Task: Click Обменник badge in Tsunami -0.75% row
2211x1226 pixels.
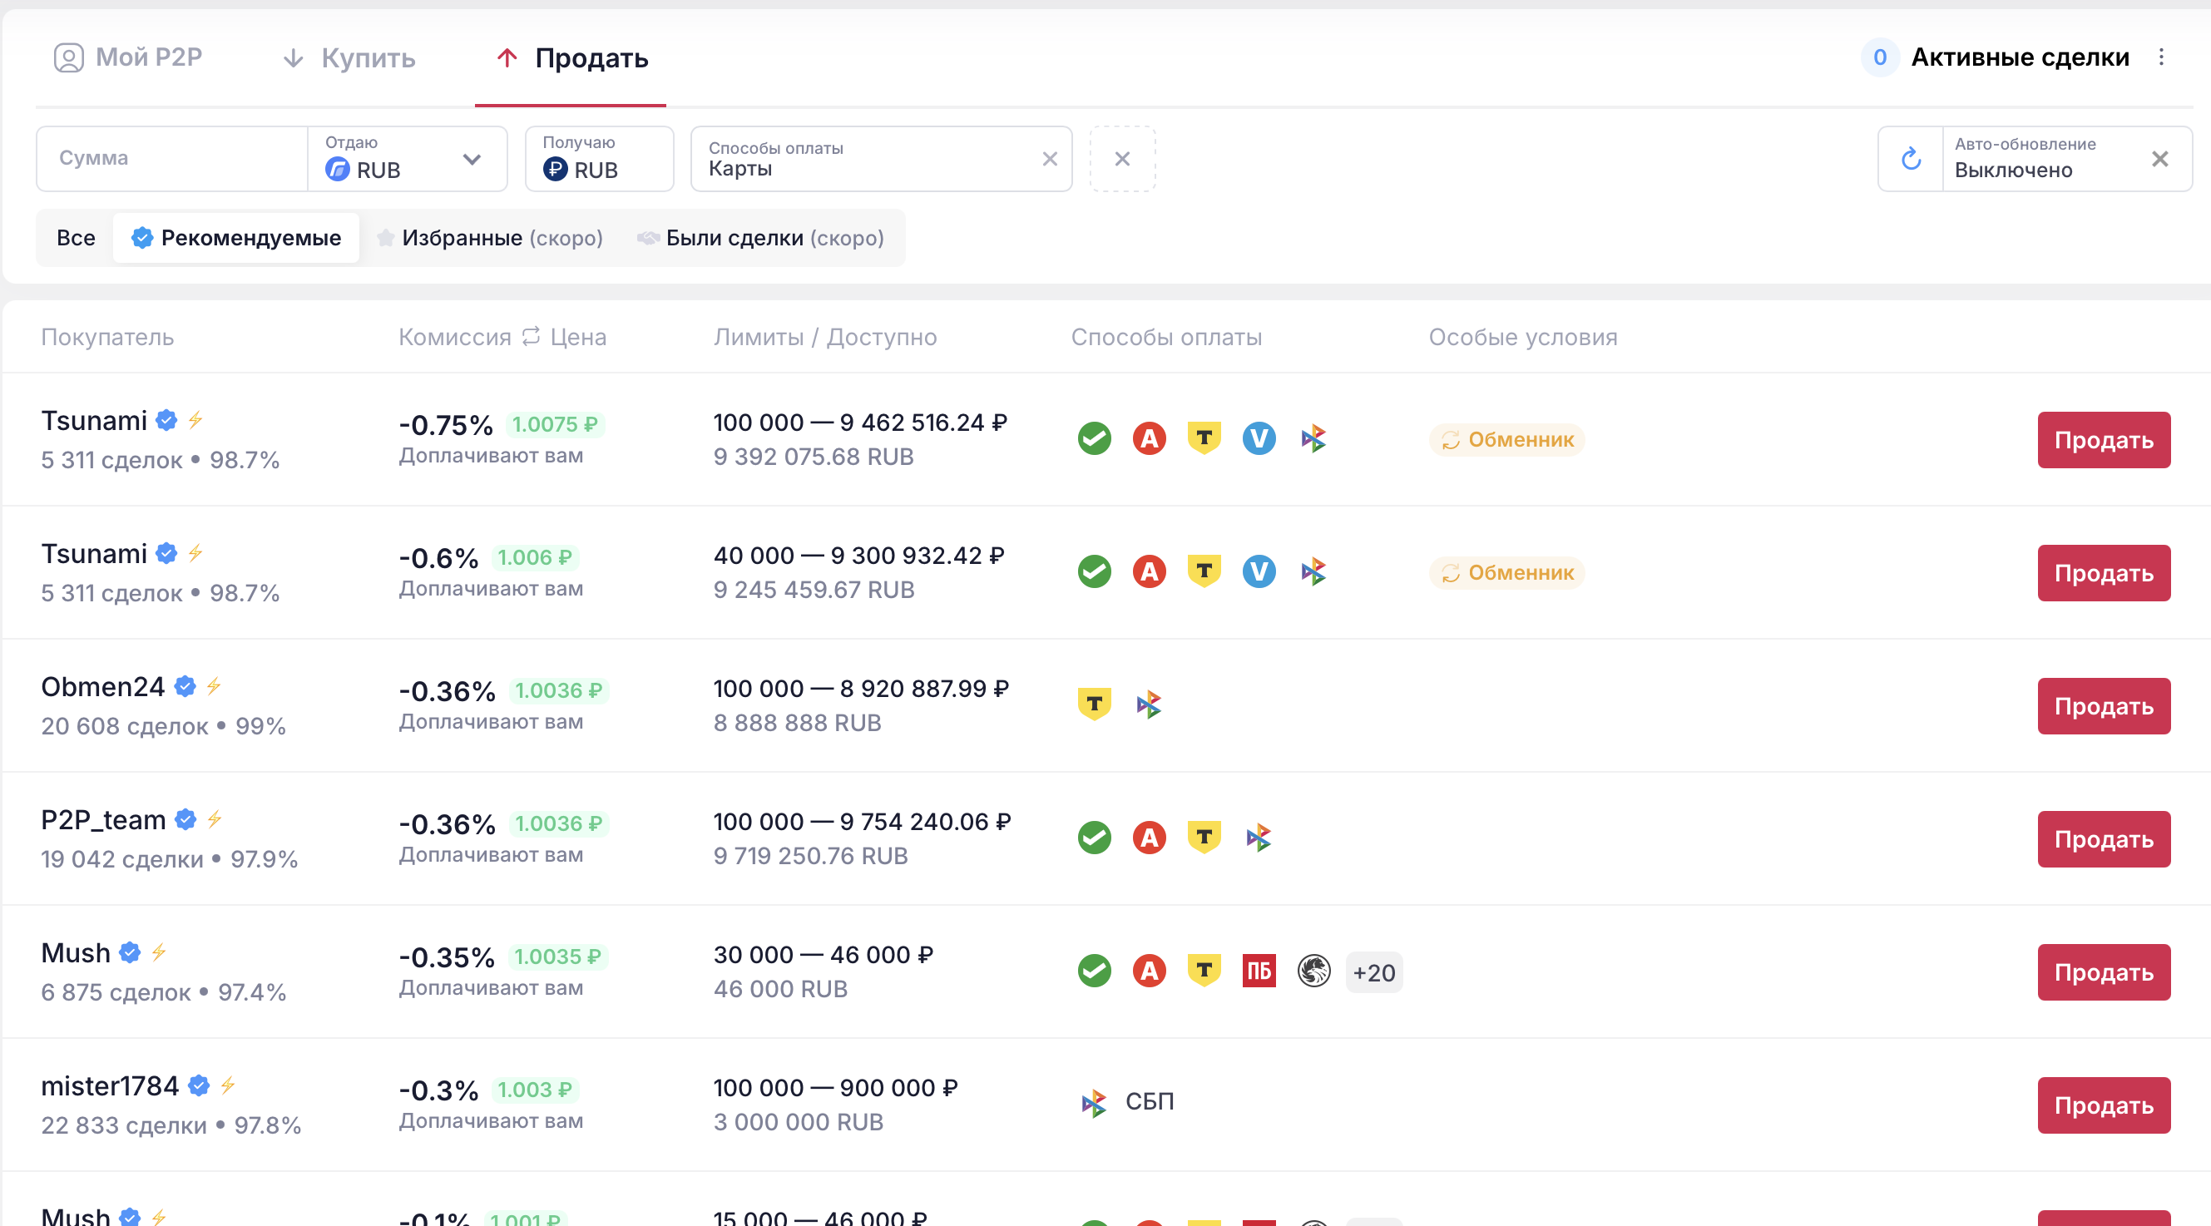Action: click(x=1506, y=439)
